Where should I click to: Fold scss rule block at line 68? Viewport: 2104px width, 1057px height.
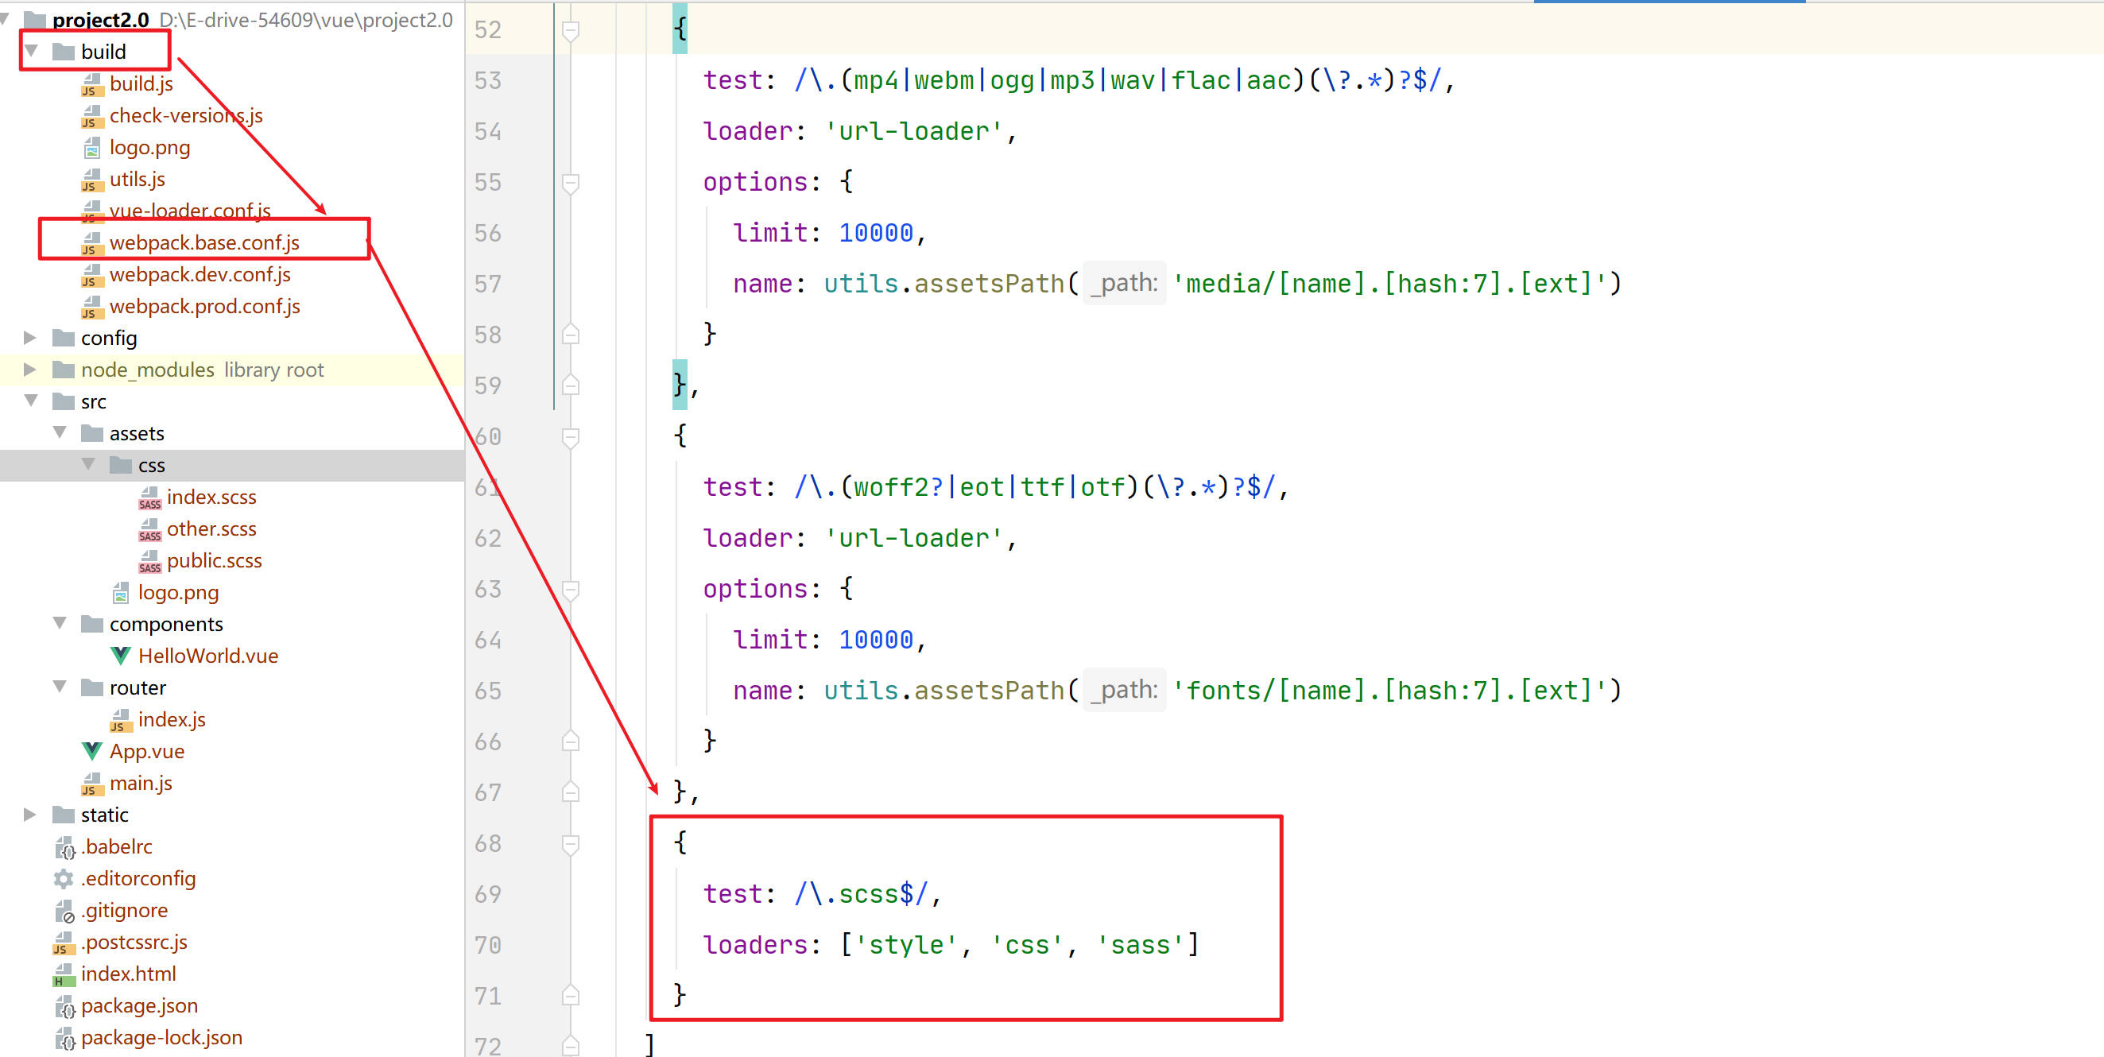[x=571, y=843]
